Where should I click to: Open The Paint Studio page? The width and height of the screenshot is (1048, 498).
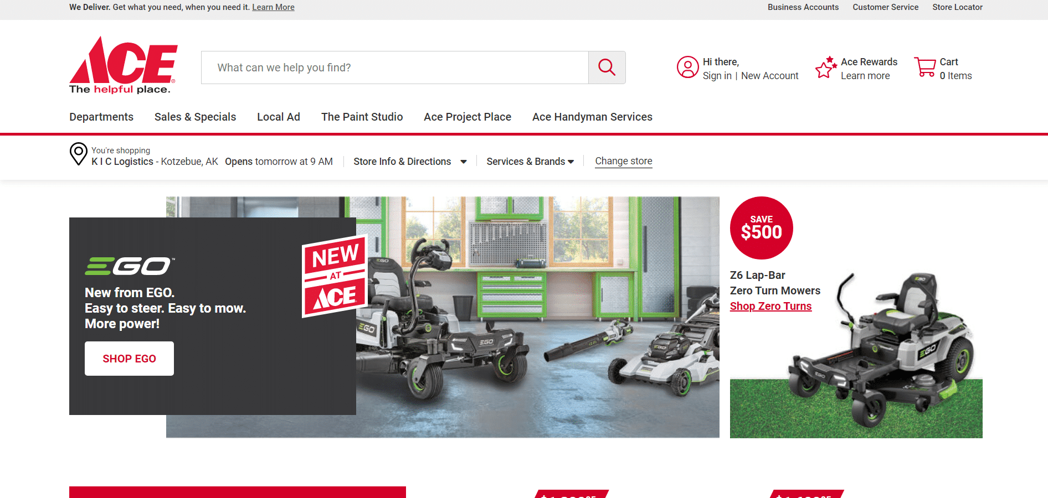362,117
